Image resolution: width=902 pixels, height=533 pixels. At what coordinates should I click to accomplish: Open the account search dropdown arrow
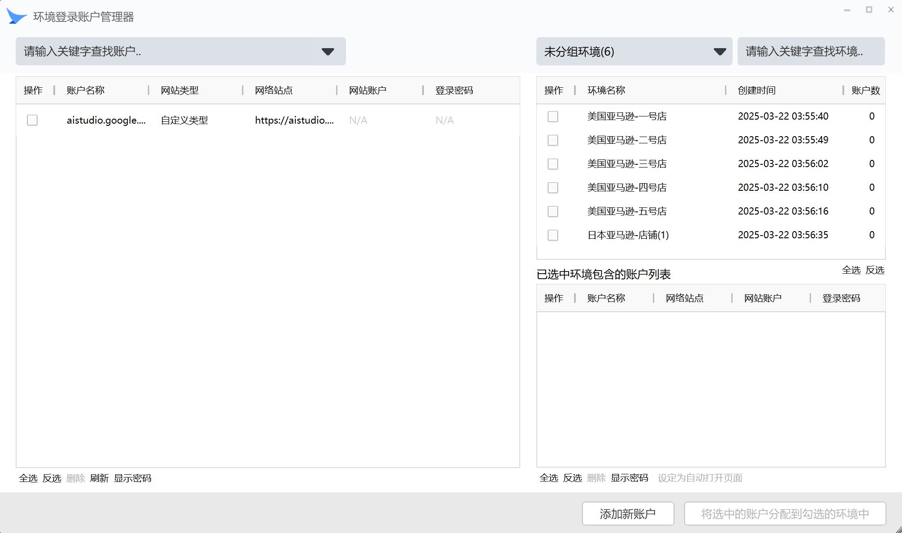pos(328,52)
